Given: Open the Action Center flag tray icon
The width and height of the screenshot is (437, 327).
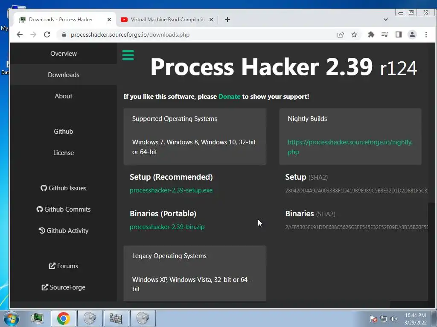Looking at the screenshot, I should pos(373,319).
